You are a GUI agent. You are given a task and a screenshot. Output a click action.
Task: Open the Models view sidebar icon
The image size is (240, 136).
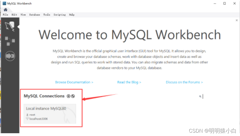pyautogui.click(x=10, y=41)
